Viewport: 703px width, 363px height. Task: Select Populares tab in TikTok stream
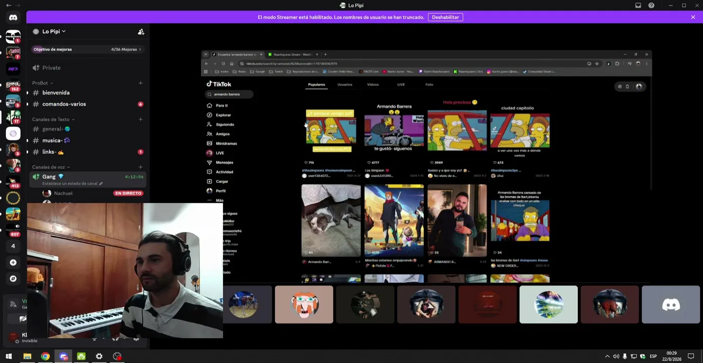point(316,85)
